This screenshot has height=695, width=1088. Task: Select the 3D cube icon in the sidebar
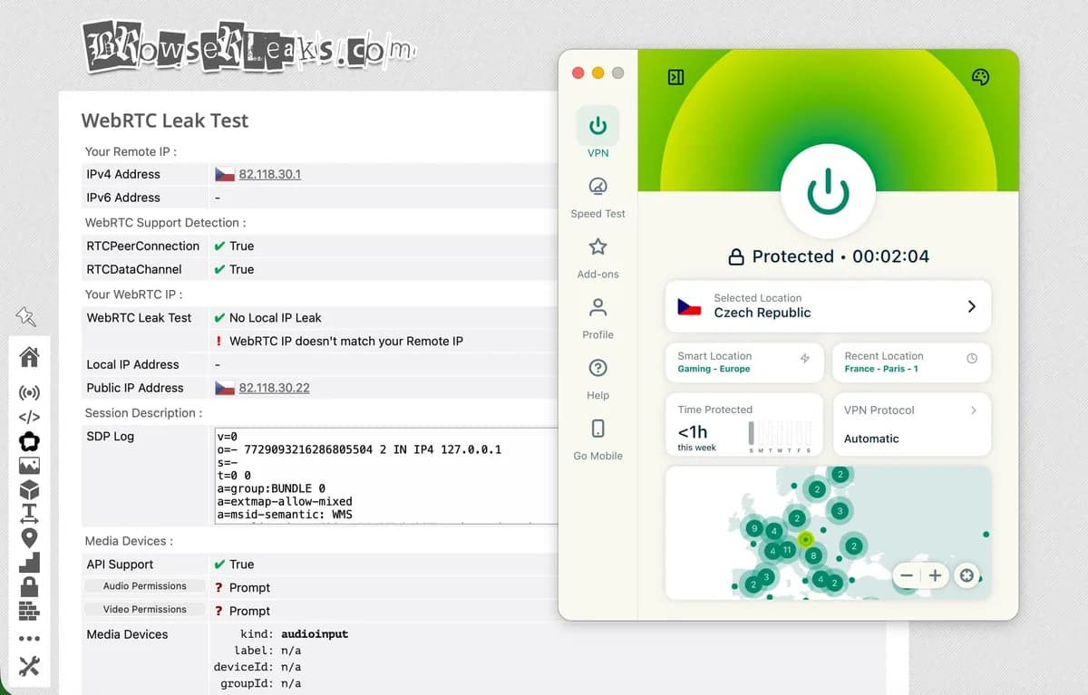click(x=29, y=490)
